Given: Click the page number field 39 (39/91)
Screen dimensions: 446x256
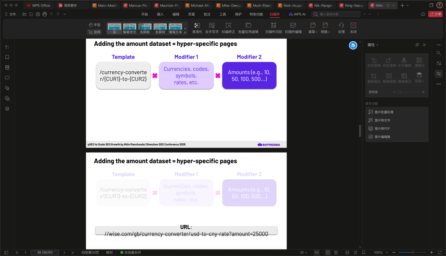Looking at the screenshot, I should click(x=45, y=252).
